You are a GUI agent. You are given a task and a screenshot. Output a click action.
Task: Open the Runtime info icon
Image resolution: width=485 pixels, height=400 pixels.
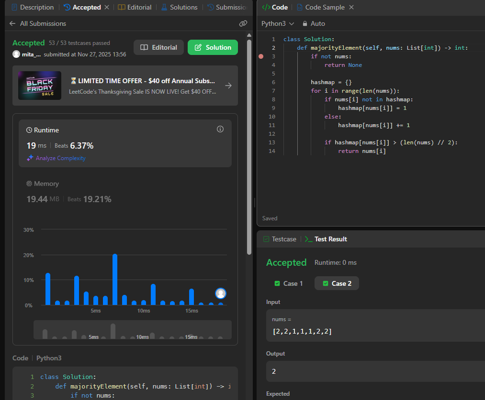point(220,129)
